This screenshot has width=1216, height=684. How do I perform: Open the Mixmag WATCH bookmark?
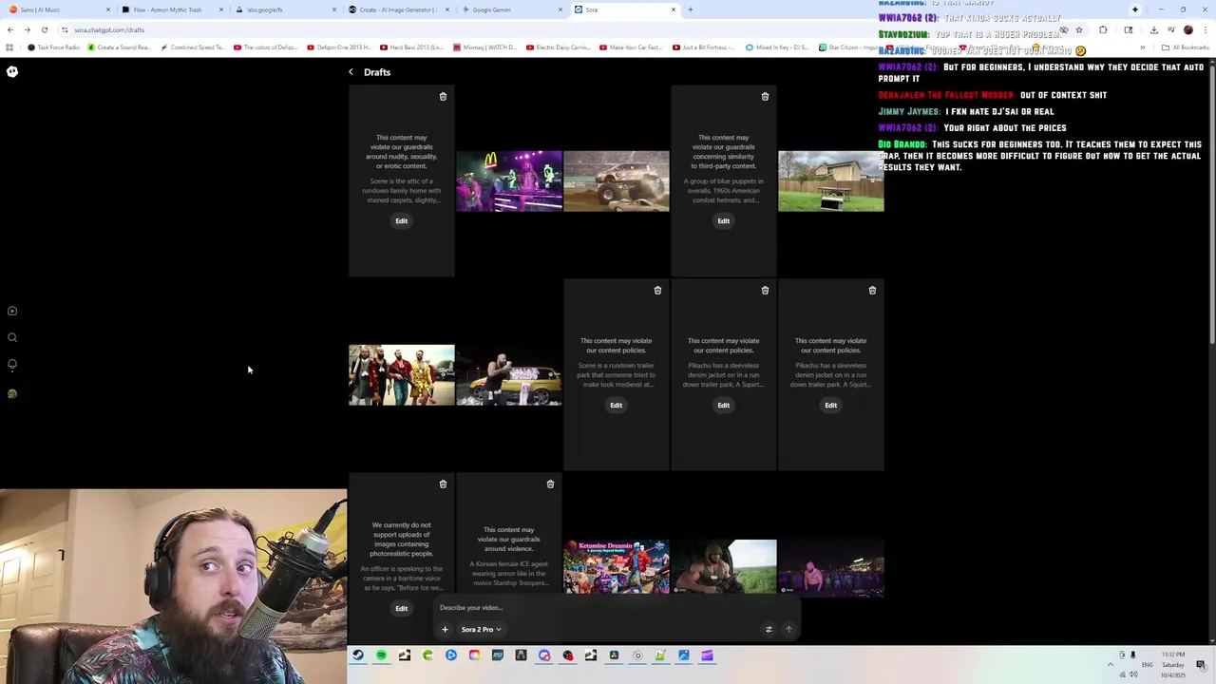pyautogui.click(x=485, y=47)
